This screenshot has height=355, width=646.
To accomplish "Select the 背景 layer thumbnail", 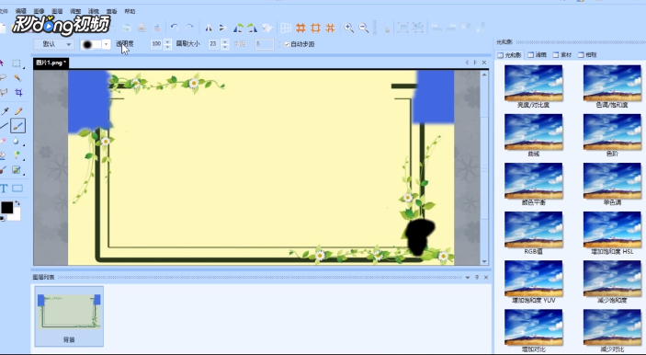I will 69,316.
